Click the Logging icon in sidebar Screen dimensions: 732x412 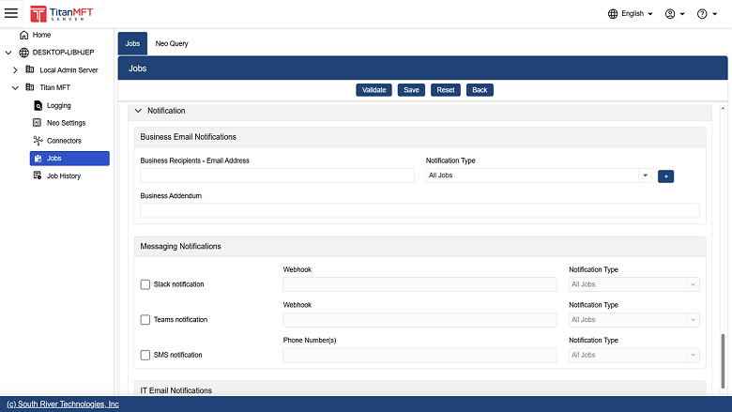[x=38, y=105]
